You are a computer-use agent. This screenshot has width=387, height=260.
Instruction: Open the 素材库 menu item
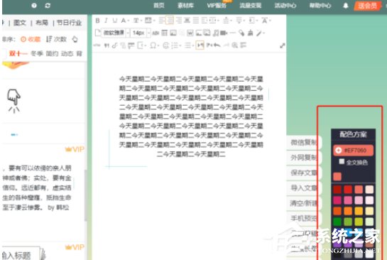(x=185, y=6)
